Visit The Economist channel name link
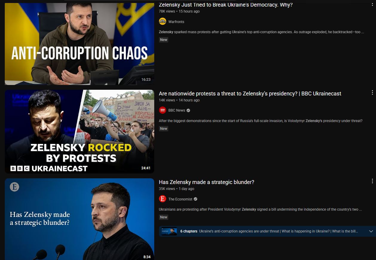This screenshot has height=260, width=376. pos(180,199)
